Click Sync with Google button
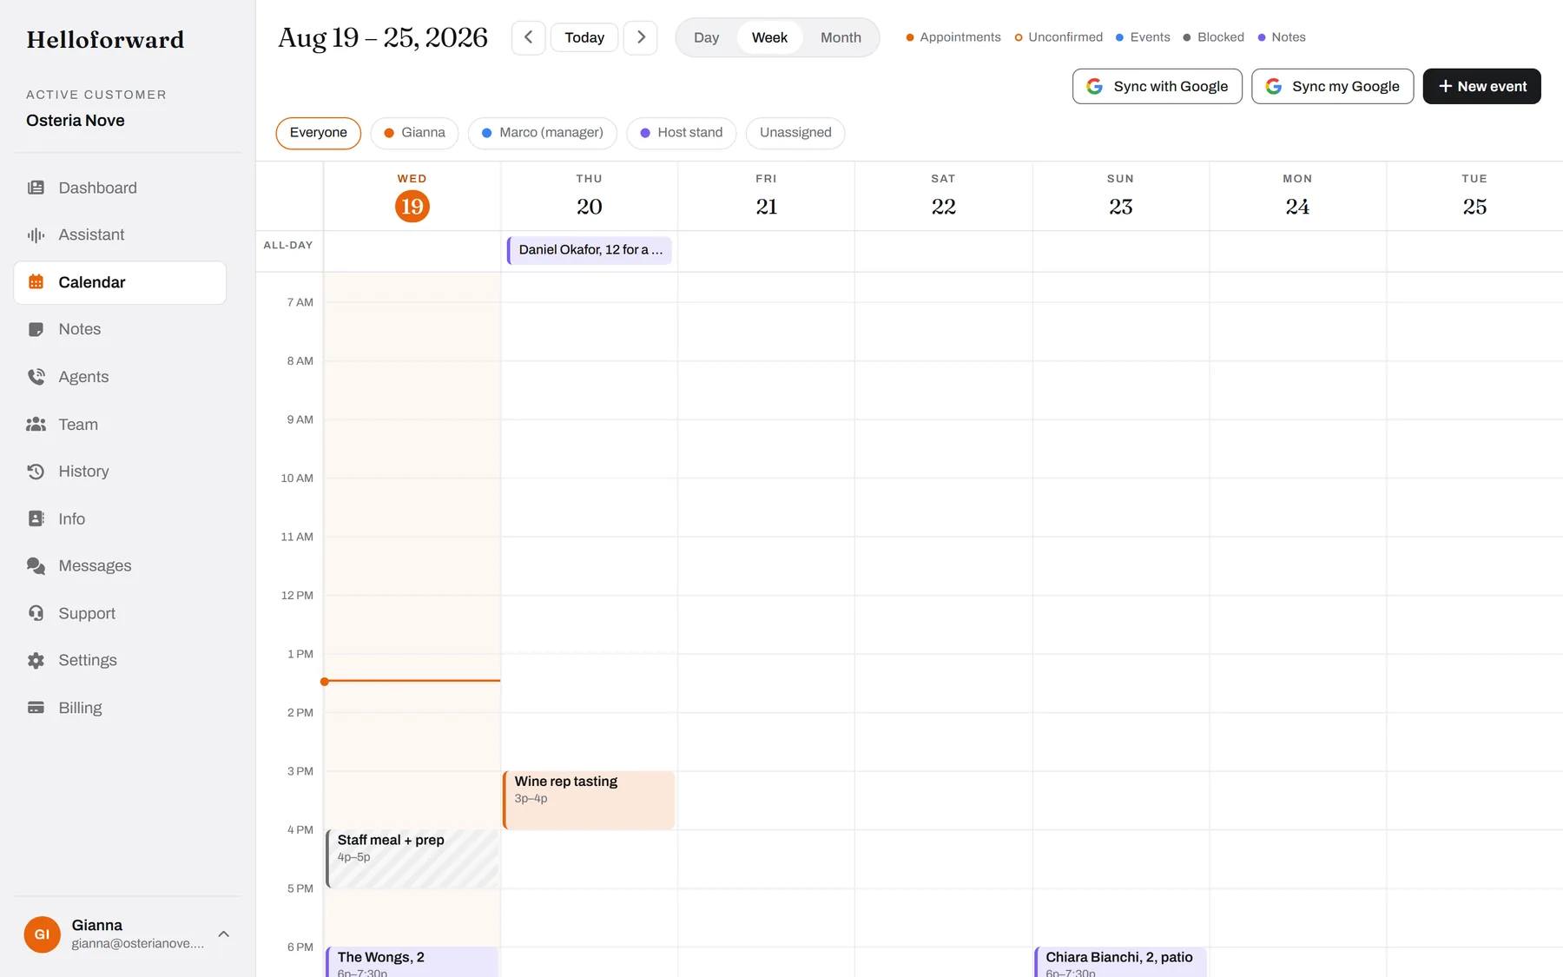 point(1157,86)
